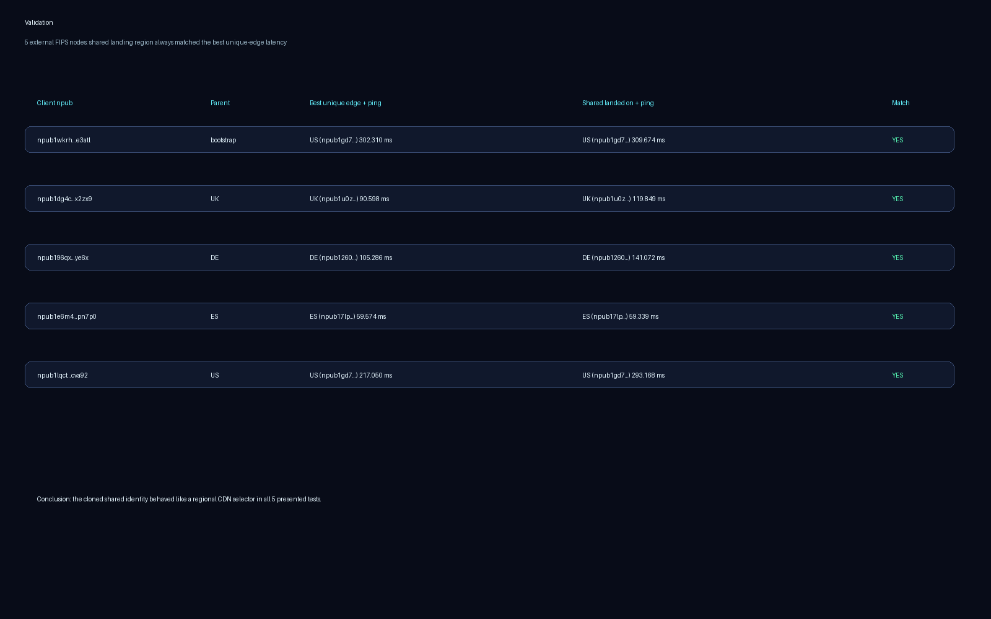Image resolution: width=991 pixels, height=619 pixels.
Task: Click the best unique edge value 90.598 ms
Action: pos(349,199)
